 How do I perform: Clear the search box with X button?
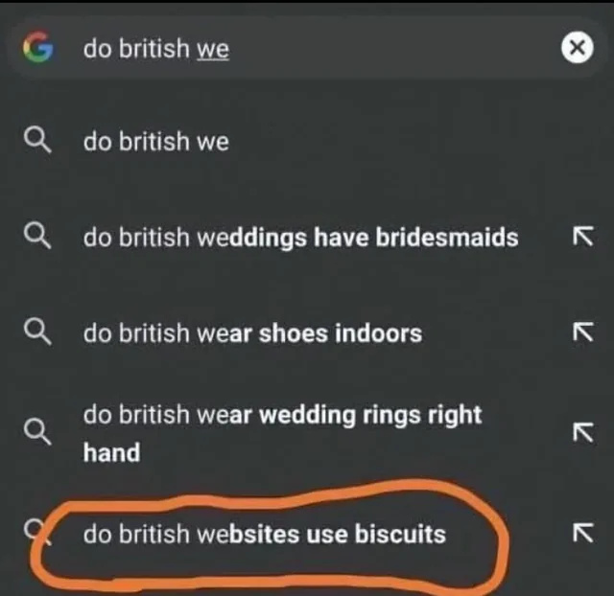pyautogui.click(x=577, y=47)
